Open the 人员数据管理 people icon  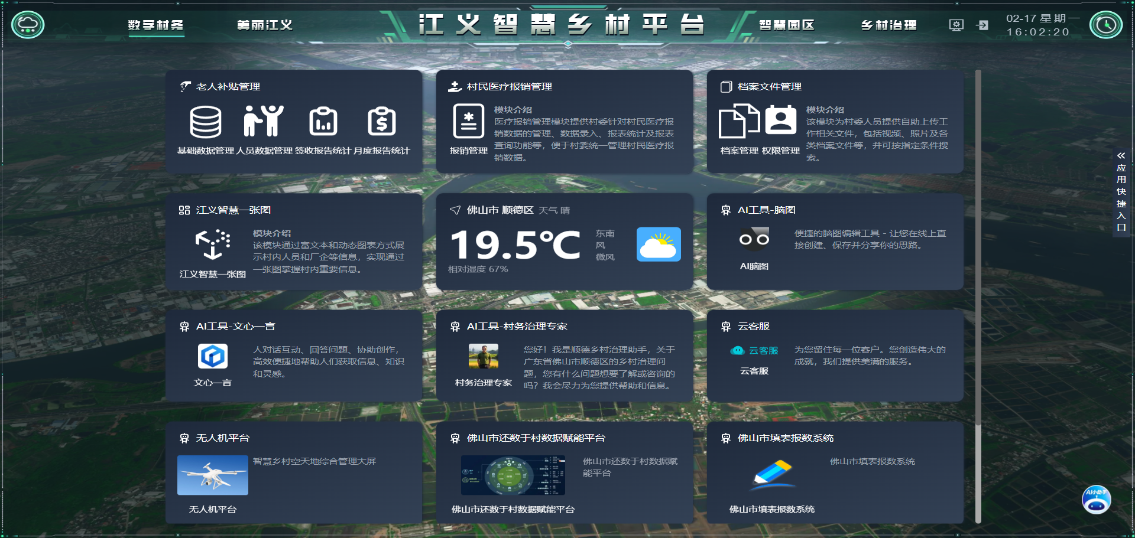pyautogui.click(x=264, y=121)
